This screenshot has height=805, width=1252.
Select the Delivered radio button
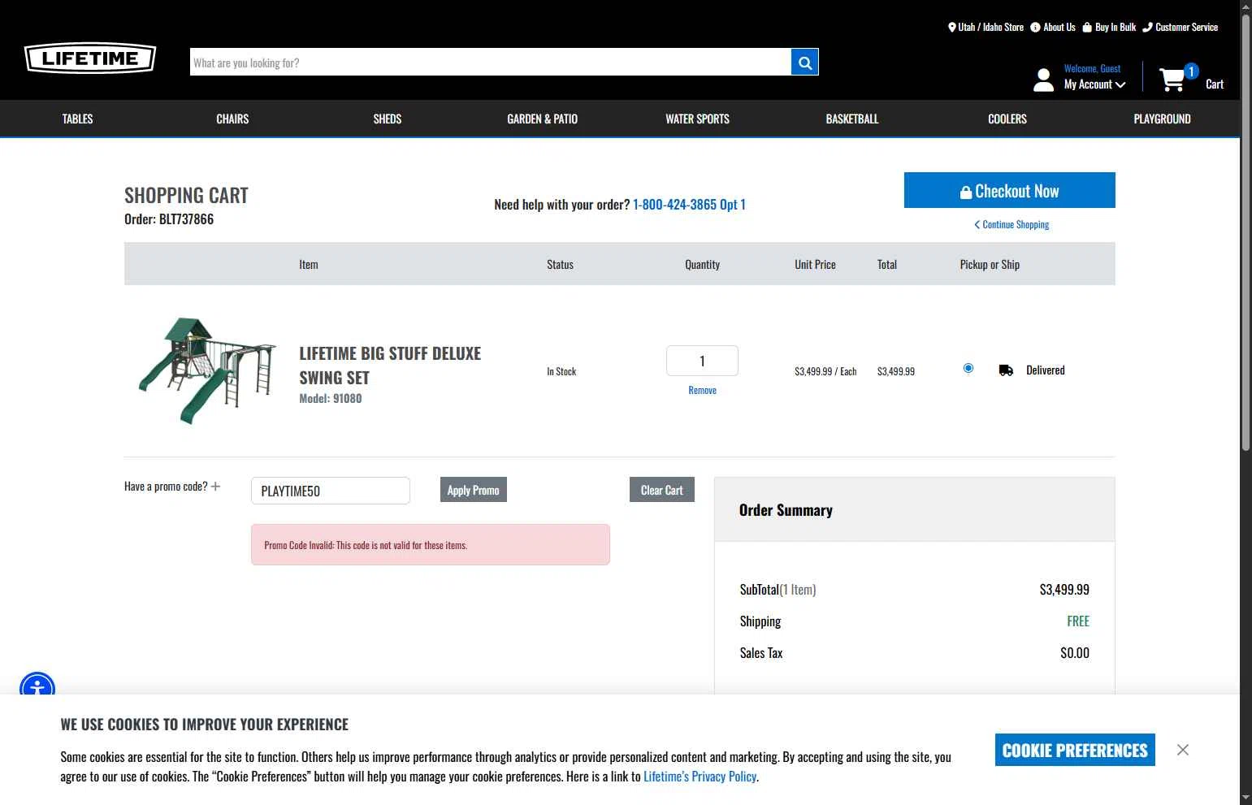[x=968, y=368]
